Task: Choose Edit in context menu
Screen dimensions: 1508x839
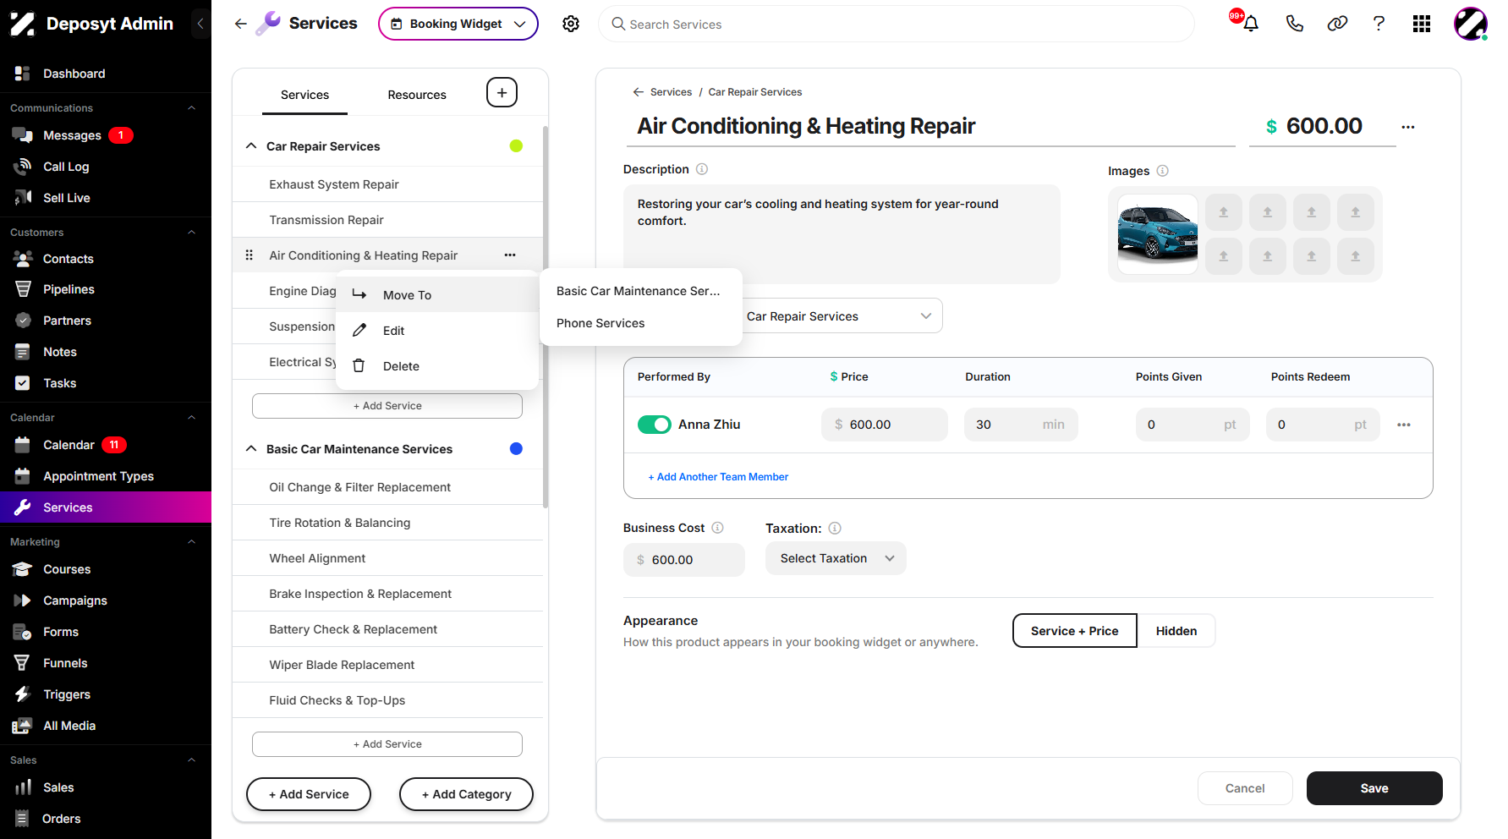Action: pyautogui.click(x=437, y=331)
